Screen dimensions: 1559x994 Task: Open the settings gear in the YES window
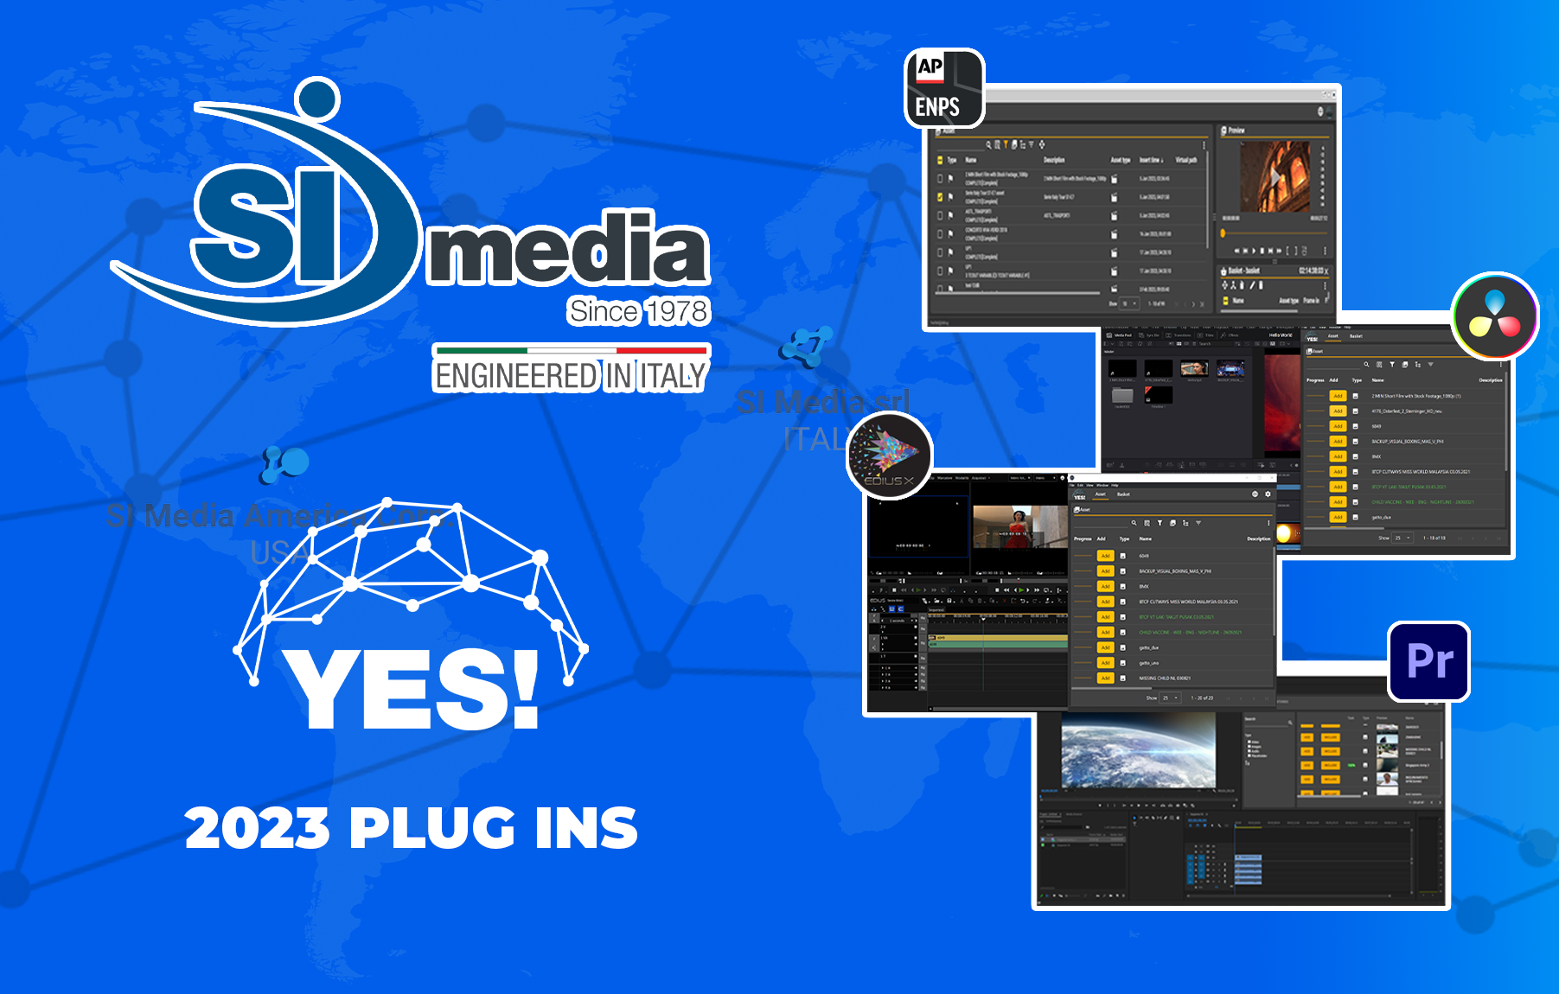point(1267,494)
